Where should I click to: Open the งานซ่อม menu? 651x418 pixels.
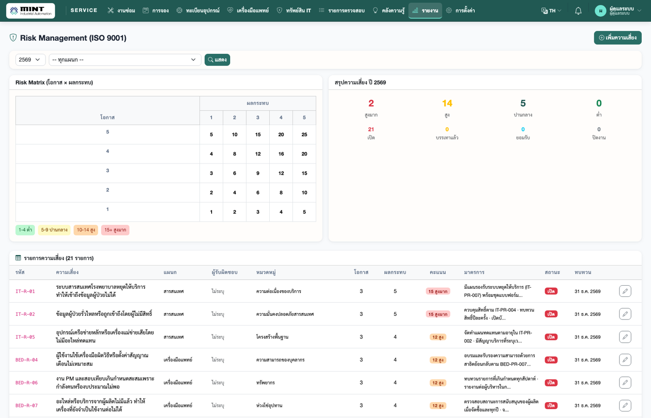(x=121, y=11)
